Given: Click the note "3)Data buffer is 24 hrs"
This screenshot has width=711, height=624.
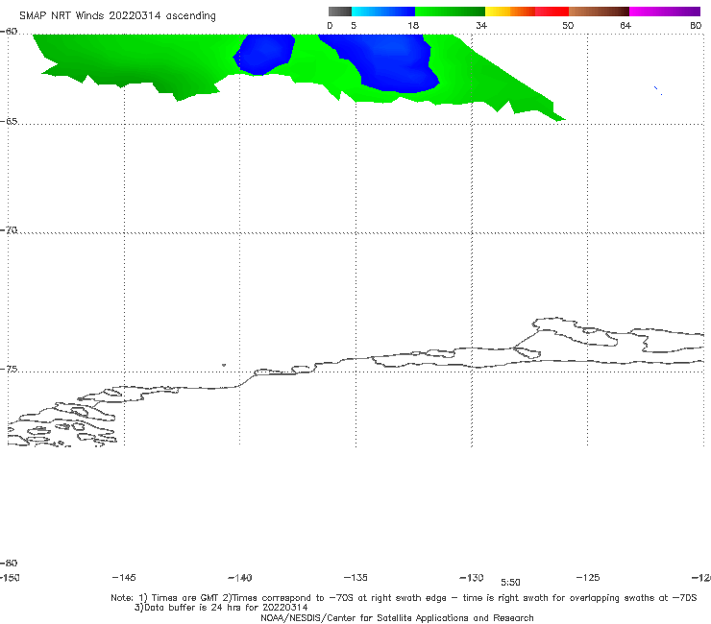Looking at the screenshot, I should (x=221, y=608).
